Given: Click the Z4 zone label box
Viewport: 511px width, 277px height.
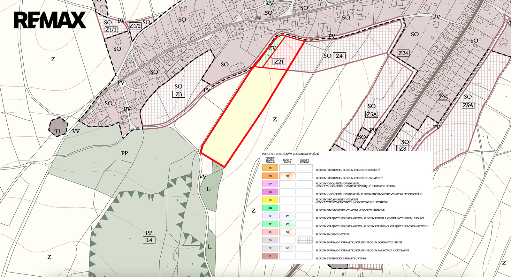Looking at the screenshot, I should [339, 56].
